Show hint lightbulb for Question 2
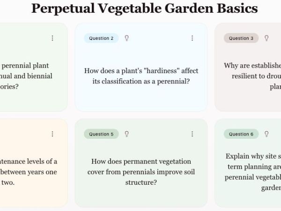The width and height of the screenshot is (281, 211). tap(127, 38)
